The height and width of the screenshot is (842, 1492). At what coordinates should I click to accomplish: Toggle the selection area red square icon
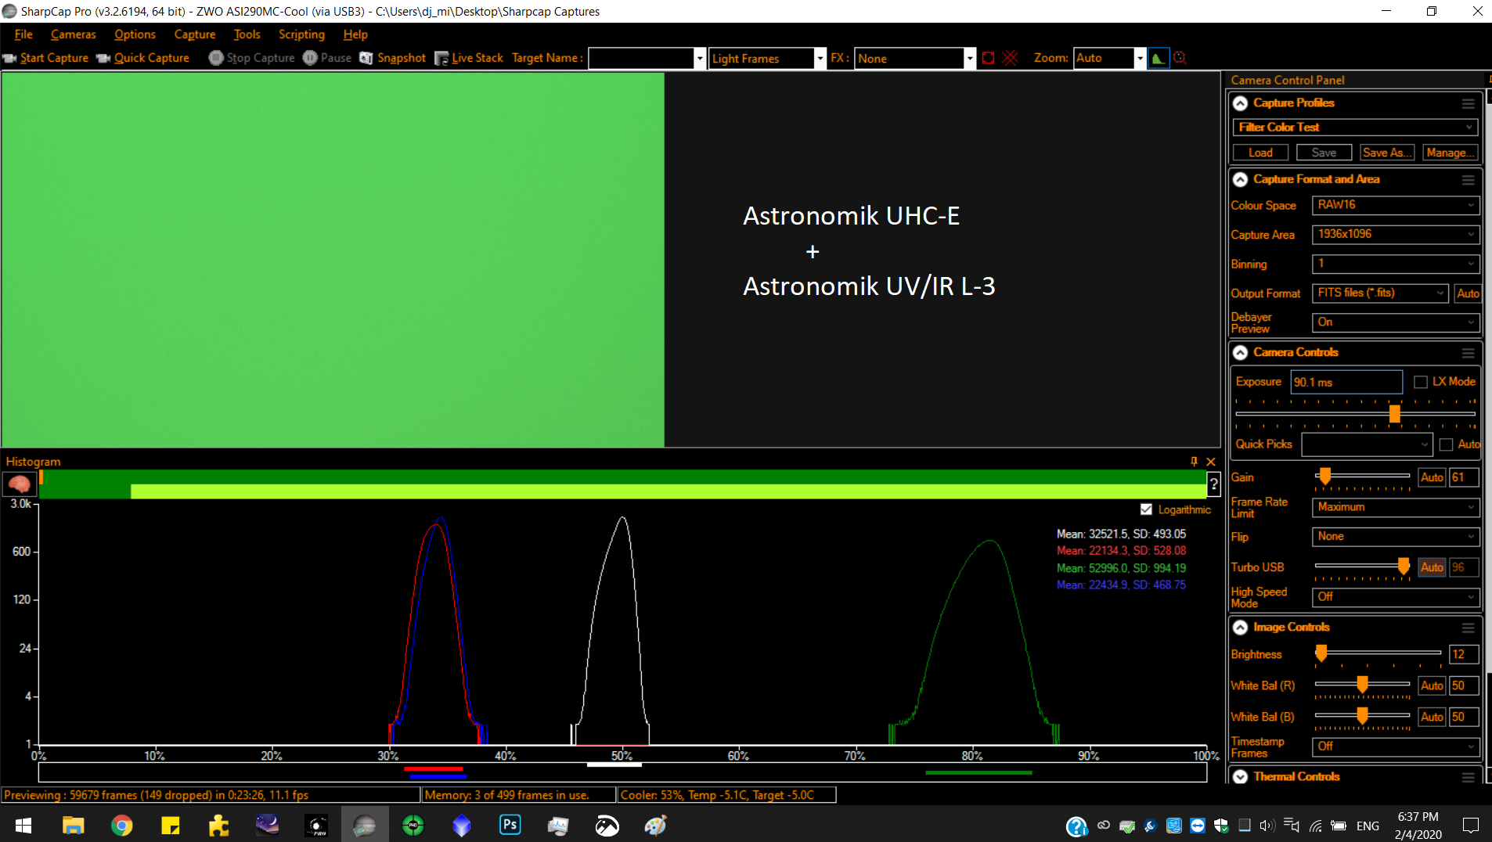(x=988, y=58)
